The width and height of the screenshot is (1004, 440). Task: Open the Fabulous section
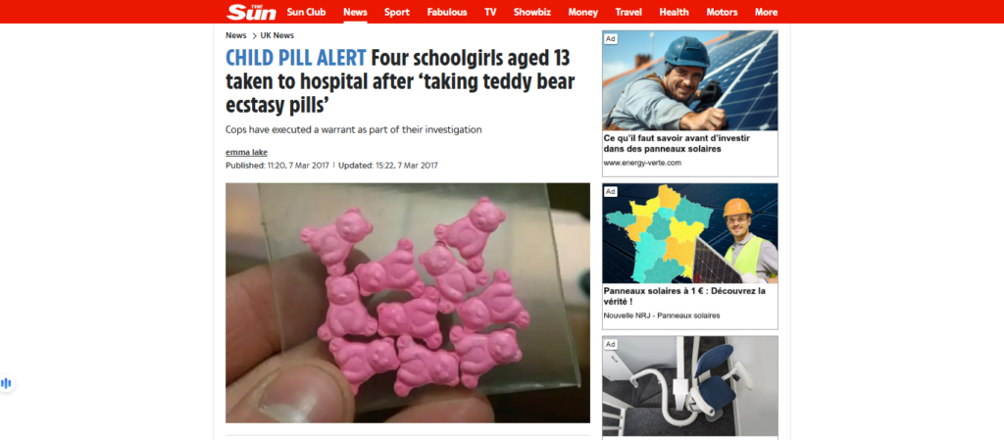tap(447, 12)
